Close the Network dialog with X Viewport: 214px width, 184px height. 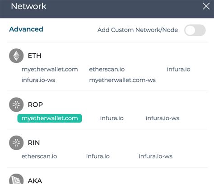coord(206,6)
